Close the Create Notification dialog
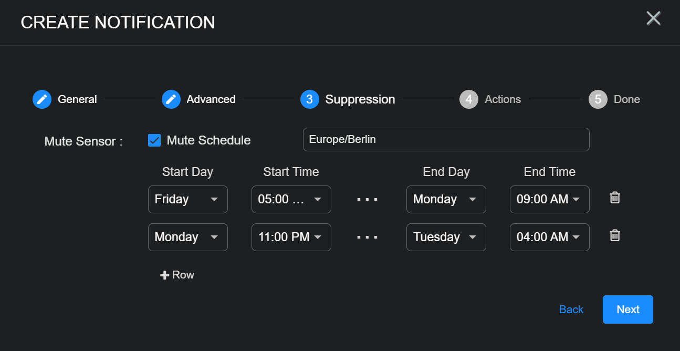Screen dimensions: 680x351 coord(653,18)
